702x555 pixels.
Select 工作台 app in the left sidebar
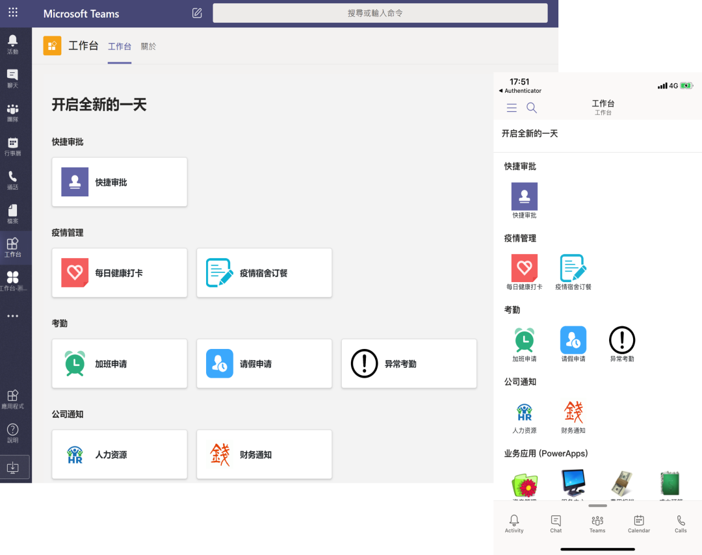(x=13, y=248)
